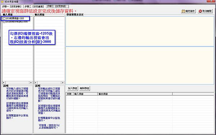Click left scroll arrow of 輸入視窗 list

4,83
